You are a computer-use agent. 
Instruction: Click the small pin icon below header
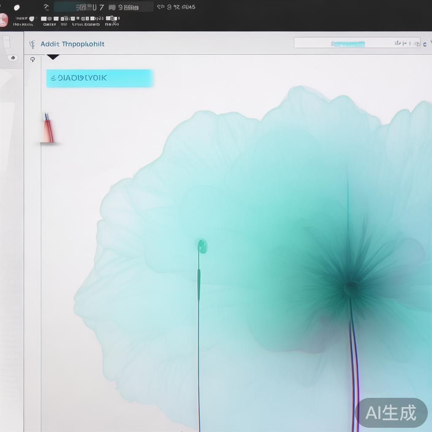(32, 59)
